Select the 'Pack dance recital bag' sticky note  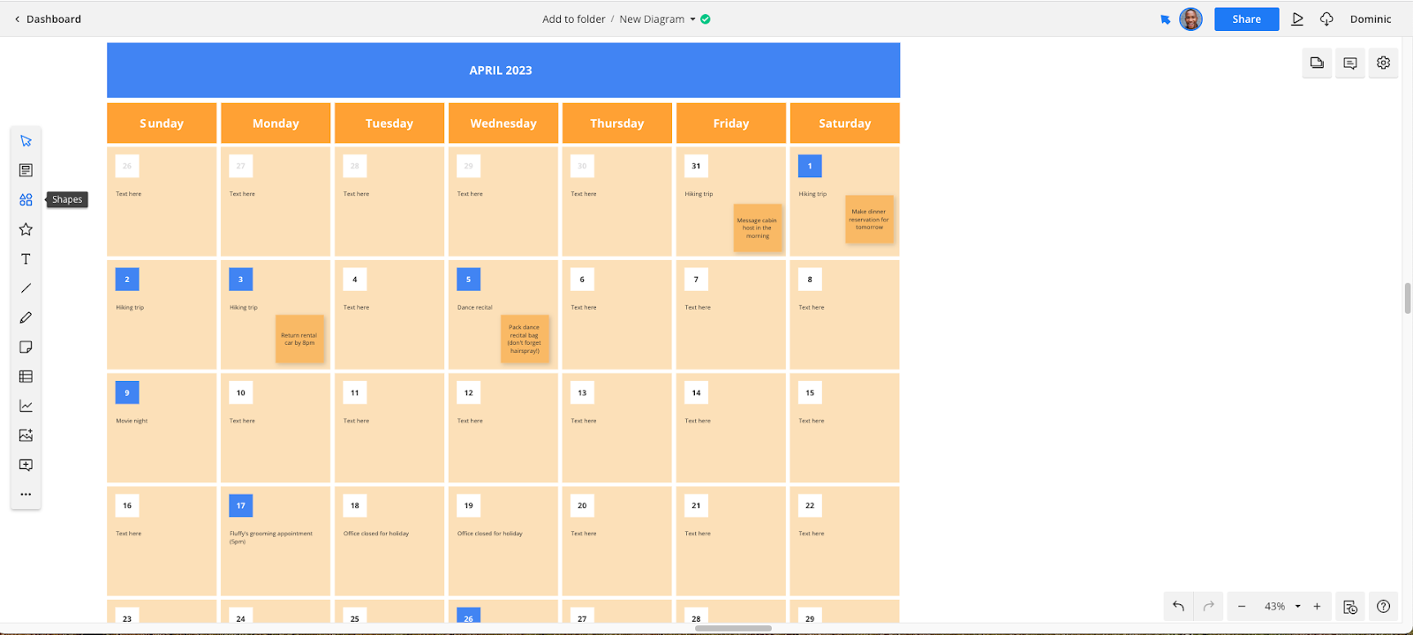525,340
